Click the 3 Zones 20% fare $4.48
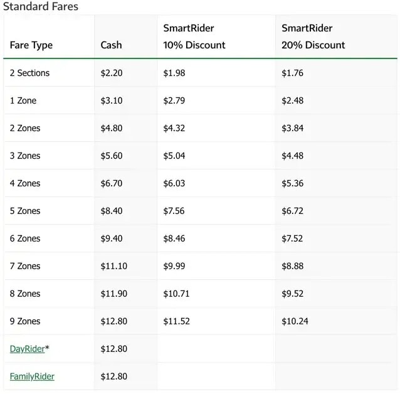Image resolution: width=400 pixels, height=394 pixels. (x=292, y=156)
